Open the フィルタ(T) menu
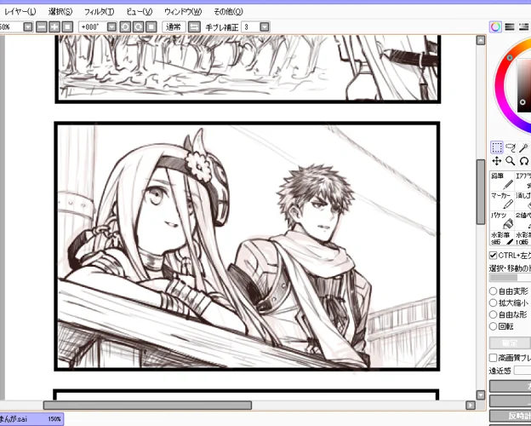 [99, 12]
